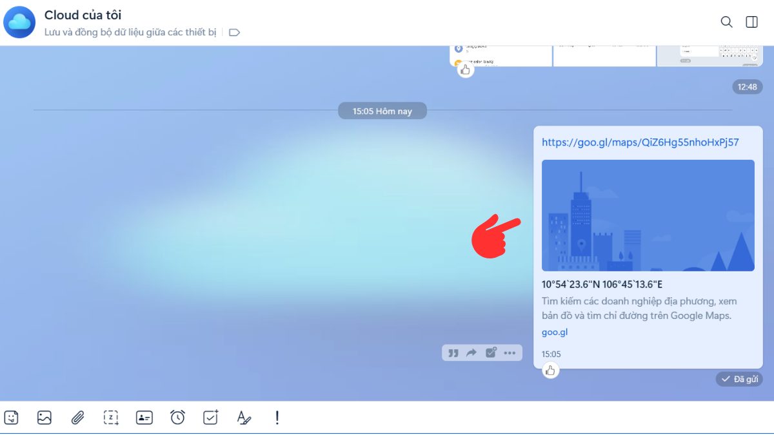Image resolution: width=774 pixels, height=435 pixels.
Task: Like the Google Maps link message
Action: (550, 370)
